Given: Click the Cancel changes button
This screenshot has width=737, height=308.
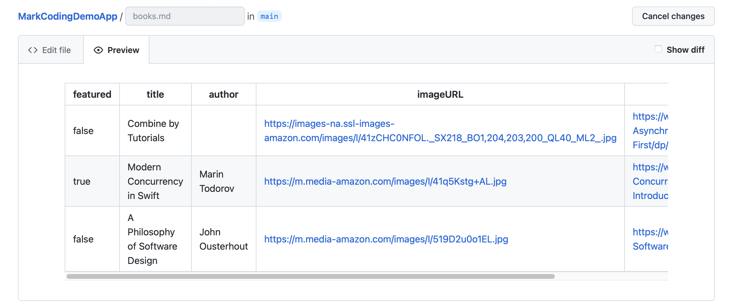Looking at the screenshot, I should click(673, 16).
